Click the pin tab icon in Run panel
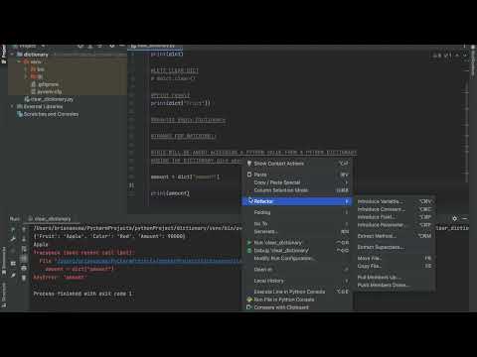 (x=13, y=275)
